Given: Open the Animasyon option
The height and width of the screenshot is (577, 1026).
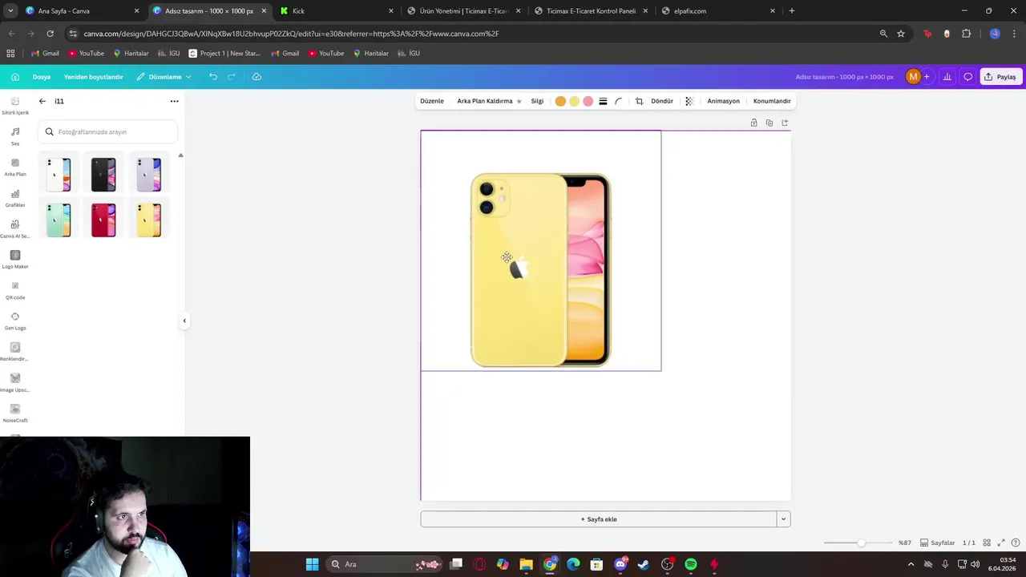Looking at the screenshot, I should tap(723, 101).
